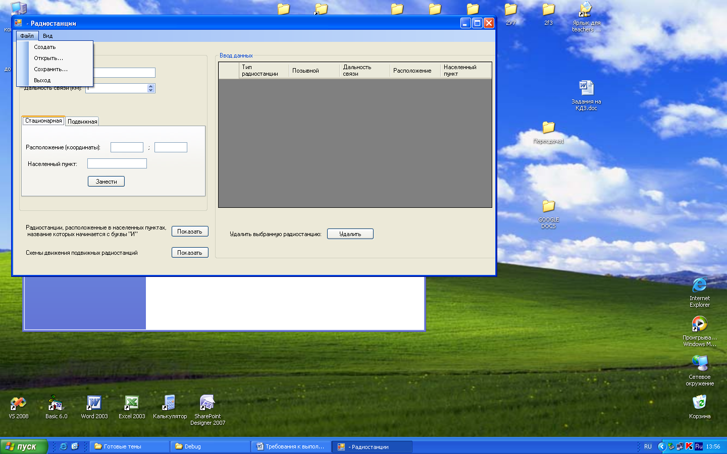Launch Internet Explorer from quick launch
Viewport: 727px width, 454px height.
[63, 446]
